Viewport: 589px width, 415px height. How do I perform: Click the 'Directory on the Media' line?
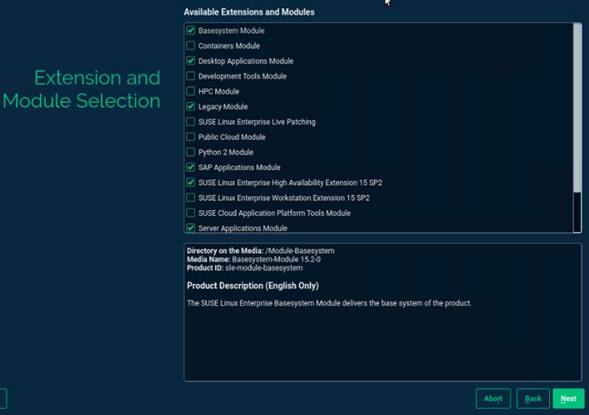tap(261, 251)
